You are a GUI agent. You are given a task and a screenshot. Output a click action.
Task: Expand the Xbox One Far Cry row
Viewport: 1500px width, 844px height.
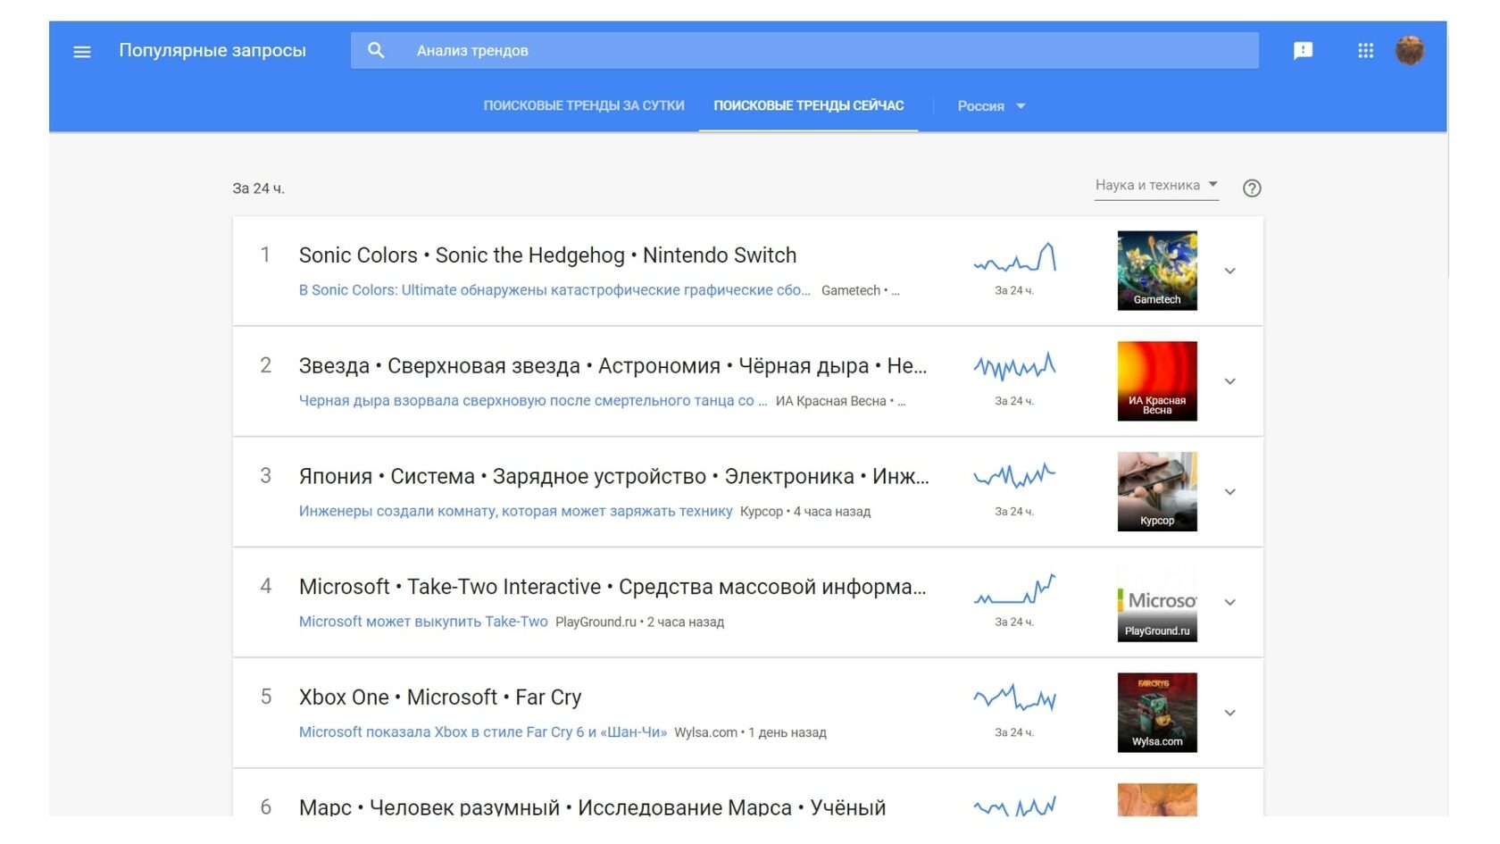pos(1229,713)
